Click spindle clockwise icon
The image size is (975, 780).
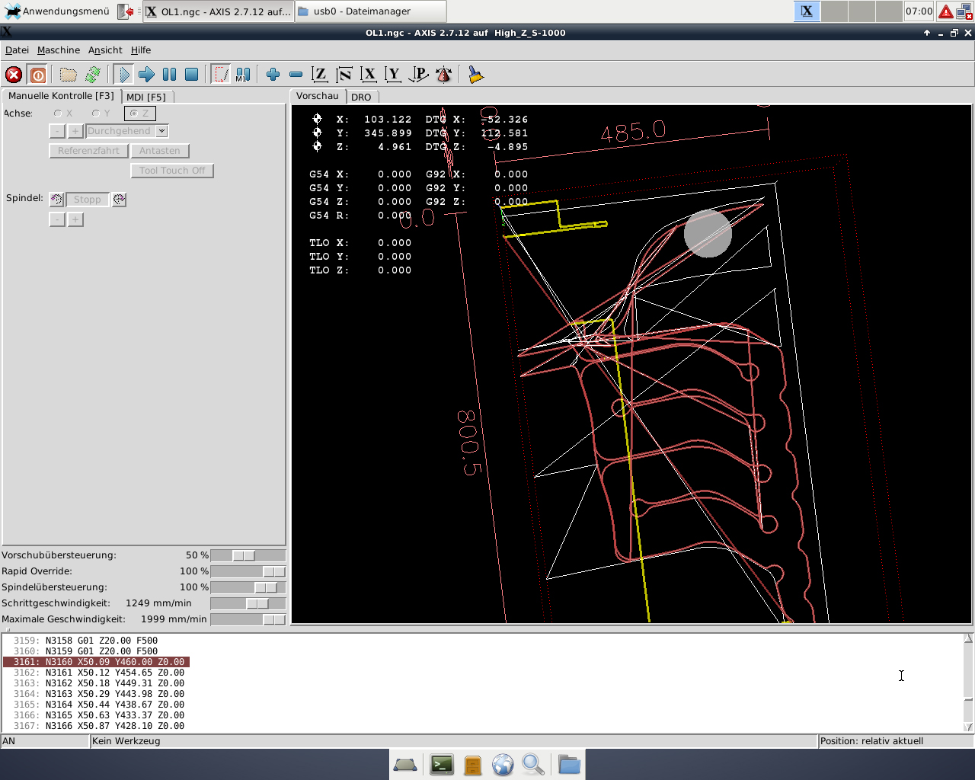click(119, 200)
